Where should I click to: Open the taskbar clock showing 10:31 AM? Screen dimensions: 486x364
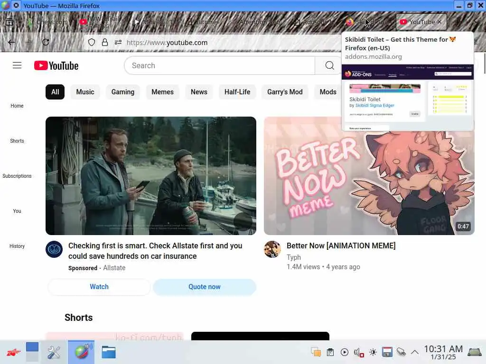pyautogui.click(x=443, y=352)
